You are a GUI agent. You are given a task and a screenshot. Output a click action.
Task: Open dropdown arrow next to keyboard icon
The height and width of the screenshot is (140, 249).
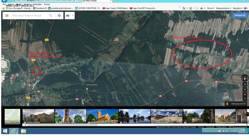(x=73, y=16)
